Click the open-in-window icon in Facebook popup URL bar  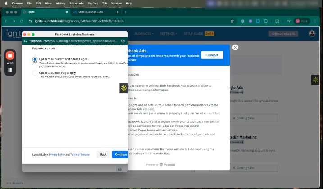tap(123, 41)
